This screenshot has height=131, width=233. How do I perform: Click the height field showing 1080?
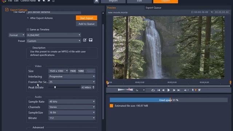pos(81,71)
